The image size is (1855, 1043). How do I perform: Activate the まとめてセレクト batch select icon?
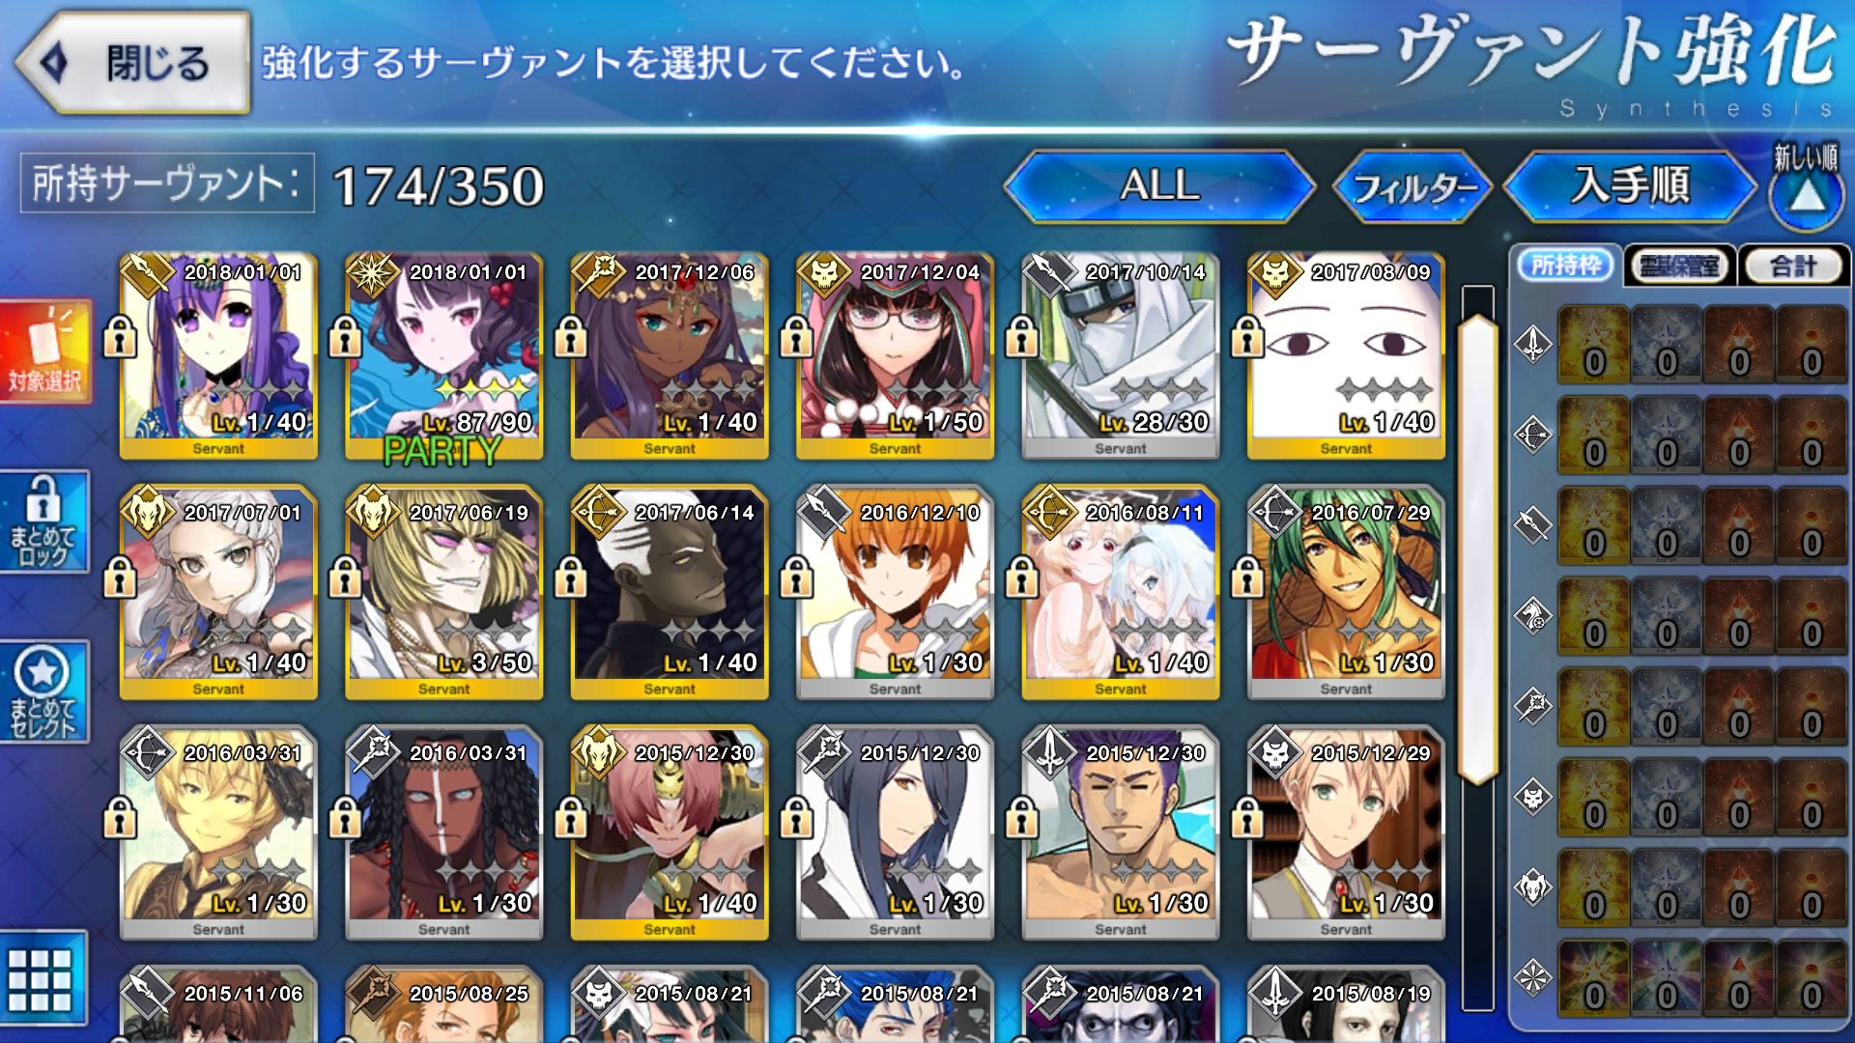click(x=44, y=691)
